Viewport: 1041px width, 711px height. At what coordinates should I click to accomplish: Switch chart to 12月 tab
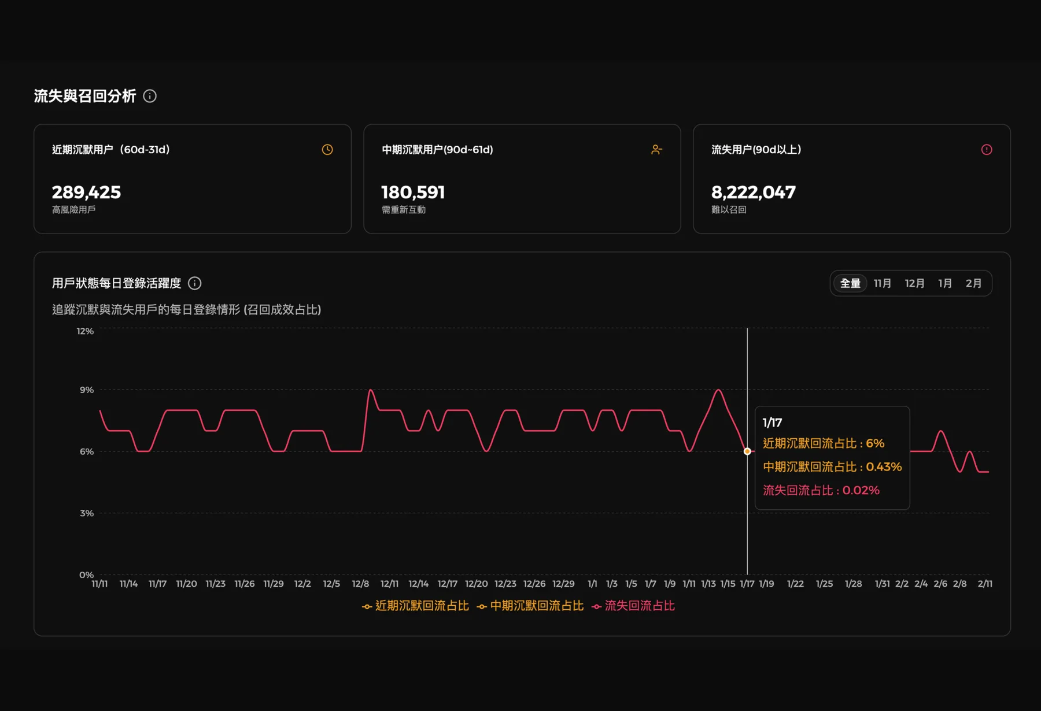915,283
